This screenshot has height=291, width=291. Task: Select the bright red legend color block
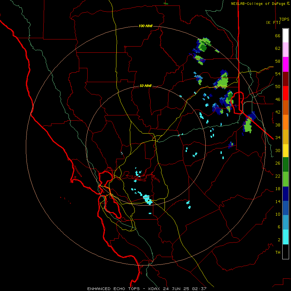click(x=286, y=93)
